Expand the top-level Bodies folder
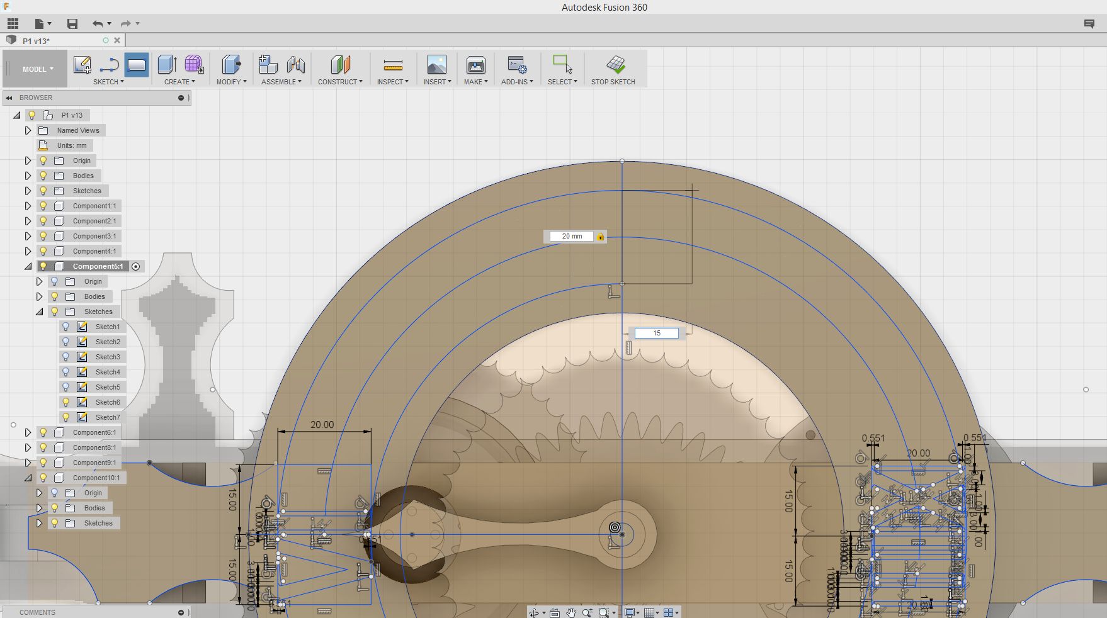Image resolution: width=1107 pixels, height=618 pixels. pos(28,176)
